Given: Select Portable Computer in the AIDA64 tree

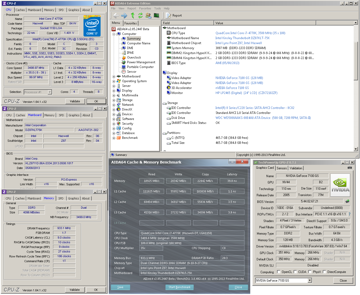Looking at the screenshot, I should click(x=140, y=67).
